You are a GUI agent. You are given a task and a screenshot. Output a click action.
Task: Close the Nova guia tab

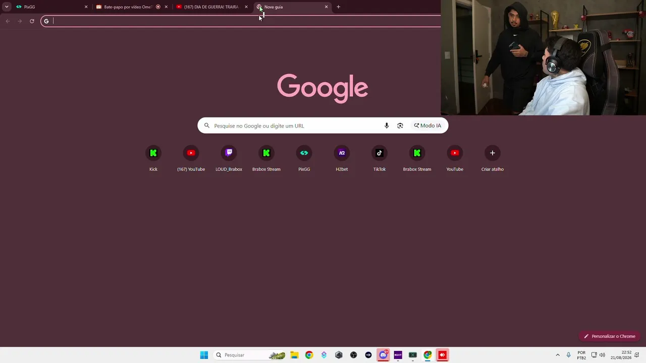tap(326, 7)
